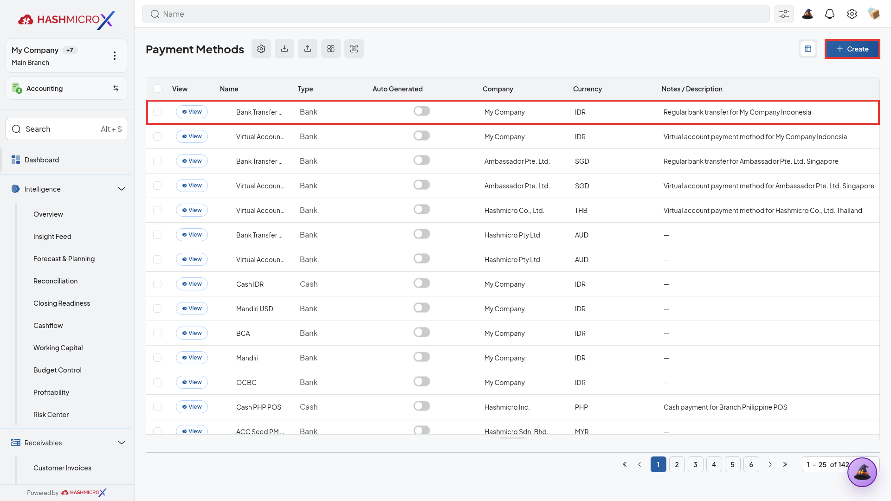Collapse the Intelligence menu section

pyautogui.click(x=122, y=189)
